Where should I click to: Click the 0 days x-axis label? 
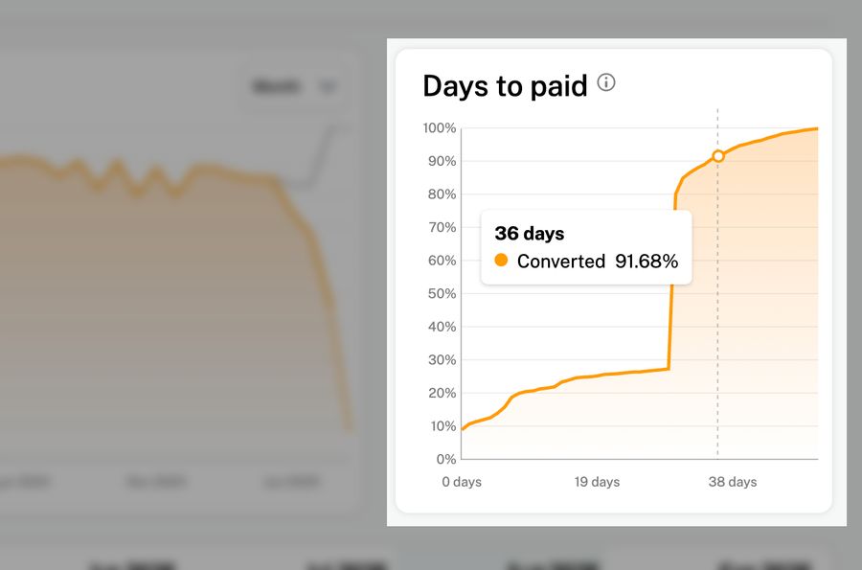click(462, 482)
